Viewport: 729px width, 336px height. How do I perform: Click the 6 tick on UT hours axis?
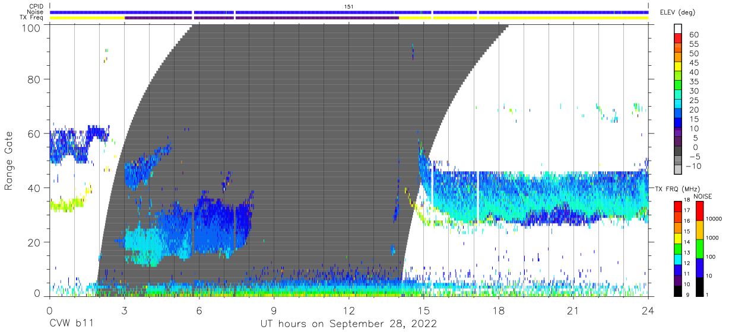199,311
